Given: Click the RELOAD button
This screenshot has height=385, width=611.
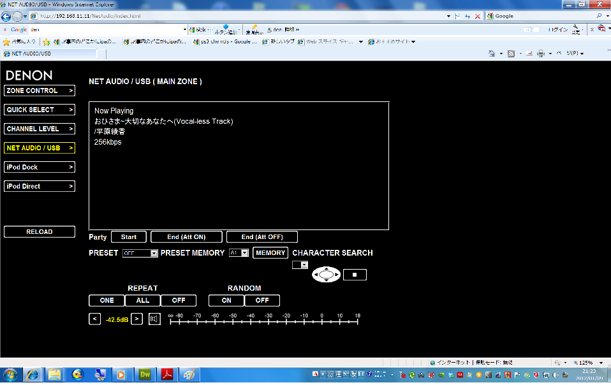Looking at the screenshot, I should 40,231.
